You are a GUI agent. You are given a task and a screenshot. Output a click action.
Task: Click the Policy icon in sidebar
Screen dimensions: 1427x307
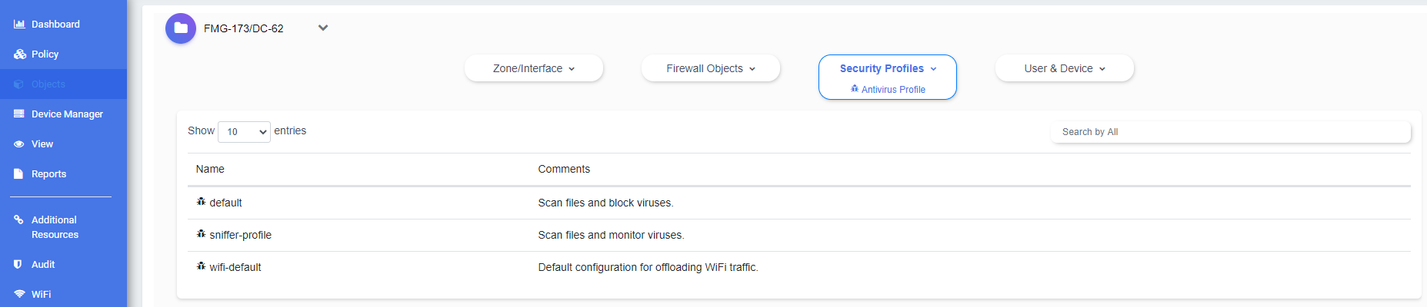coord(20,54)
